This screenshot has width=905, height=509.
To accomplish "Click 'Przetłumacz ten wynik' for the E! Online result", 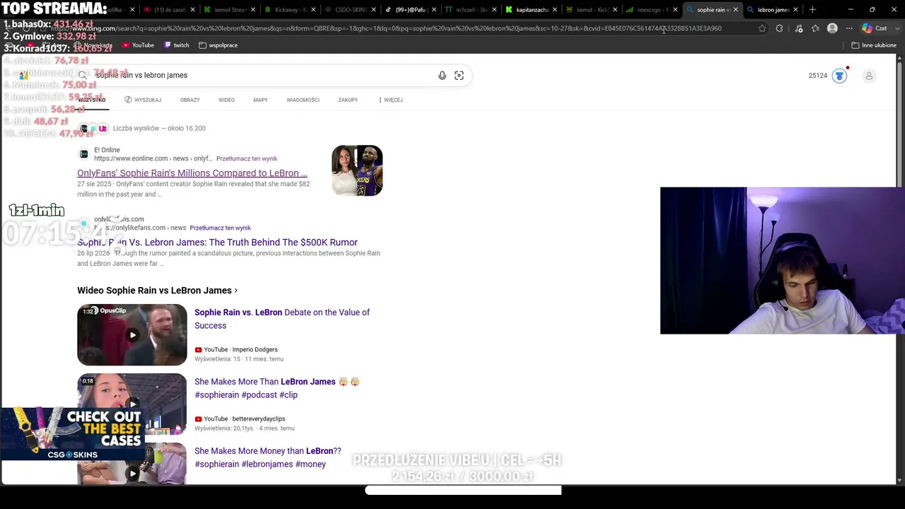I will coord(247,158).
